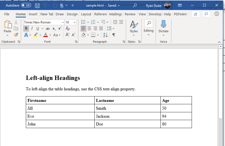Open the Times New Roman font dropdown
This screenshot has width=225, height=146.
point(63,23)
